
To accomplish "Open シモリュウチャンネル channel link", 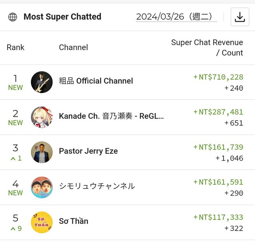I will (97, 186).
